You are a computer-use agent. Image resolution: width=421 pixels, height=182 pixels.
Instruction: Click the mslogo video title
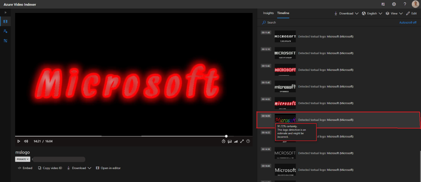tap(23, 152)
